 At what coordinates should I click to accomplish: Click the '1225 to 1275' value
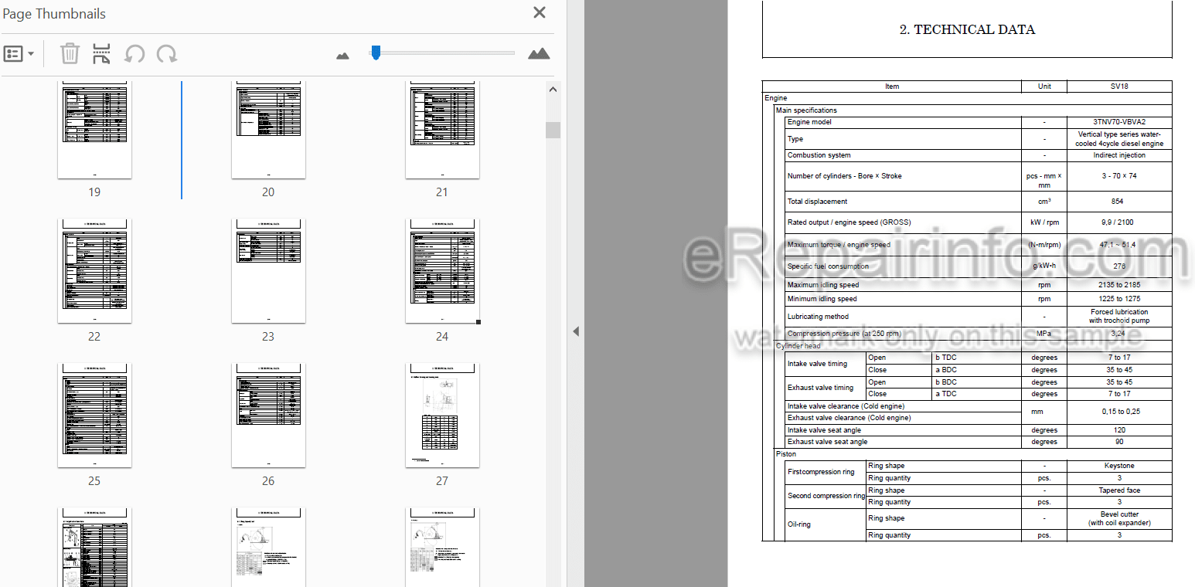pos(1119,299)
